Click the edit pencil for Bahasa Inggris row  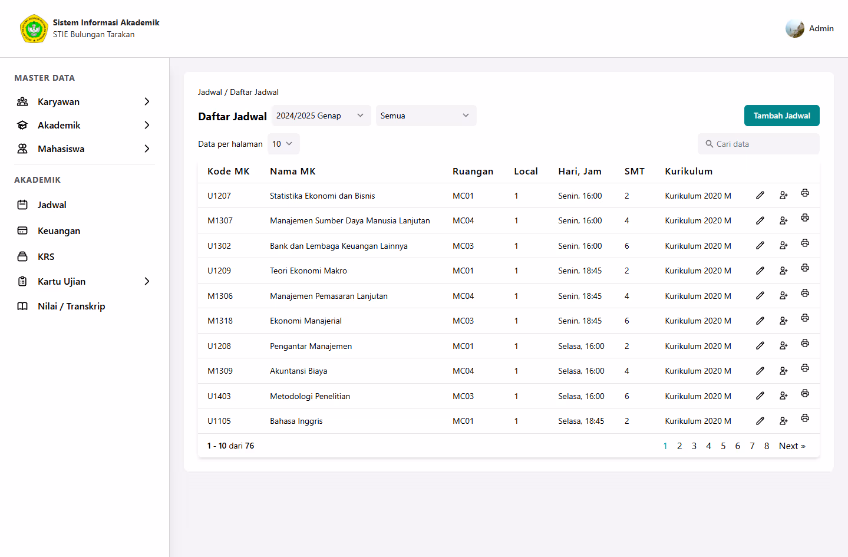pyautogui.click(x=760, y=421)
